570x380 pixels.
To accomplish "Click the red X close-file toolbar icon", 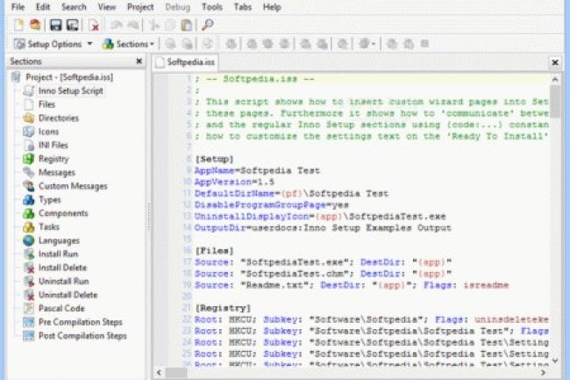I will 94,25.
